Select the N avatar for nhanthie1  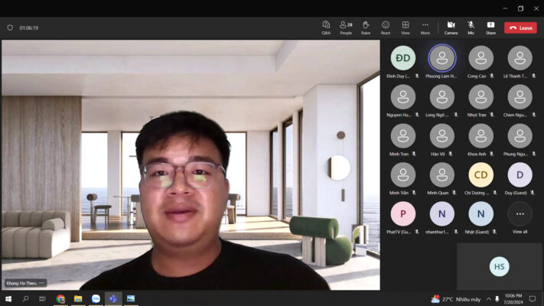(x=442, y=213)
